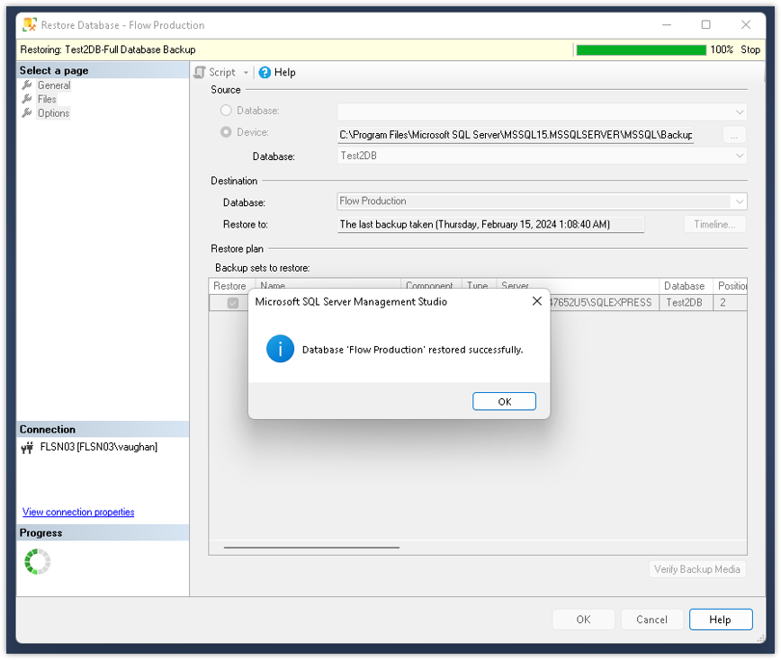The width and height of the screenshot is (781, 660).
Task: Click the blue information icon in dialog
Action: pyautogui.click(x=280, y=348)
